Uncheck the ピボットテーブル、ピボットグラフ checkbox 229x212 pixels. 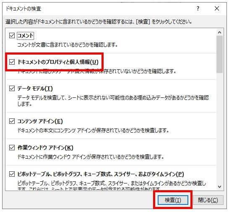point(12,174)
